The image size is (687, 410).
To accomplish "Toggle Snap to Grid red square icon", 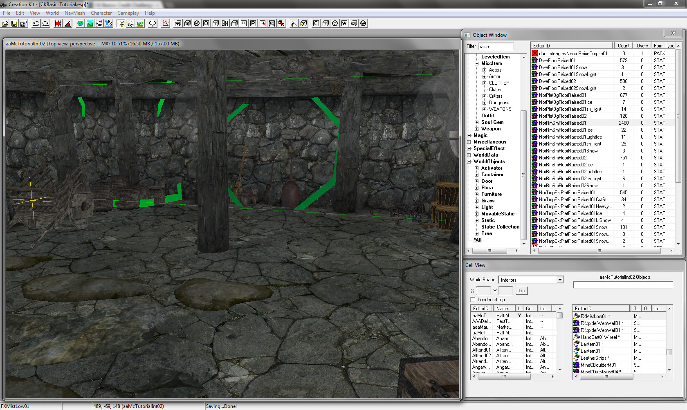I will [x=58, y=23].
